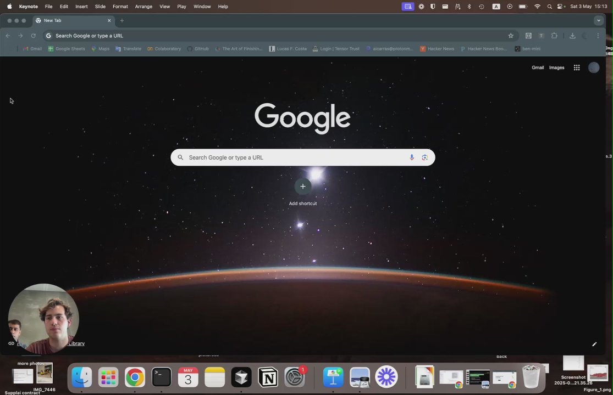
Task: Launch Finder from the Dock
Action: [82, 377]
